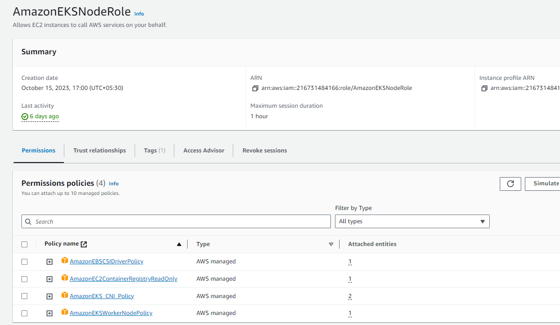Viewport: 560px width, 325px height.
Task: Copy the instance profile ARN
Action: 483,88
